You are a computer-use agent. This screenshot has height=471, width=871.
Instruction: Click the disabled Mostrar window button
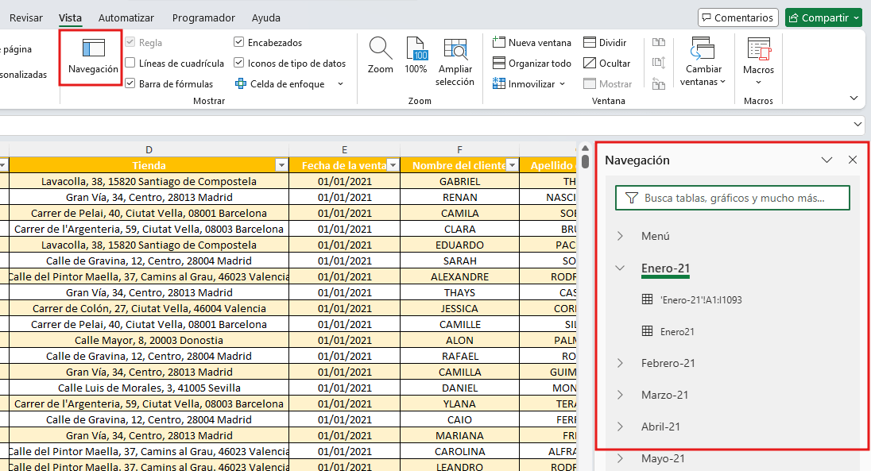pos(608,84)
